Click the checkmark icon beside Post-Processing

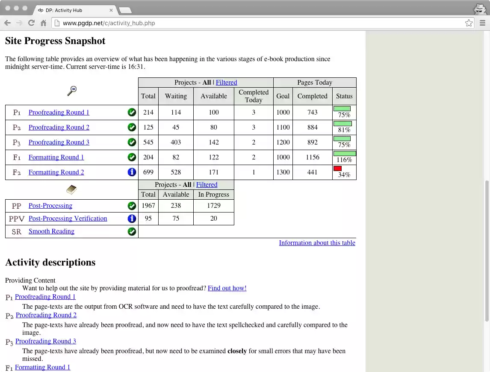132,205
